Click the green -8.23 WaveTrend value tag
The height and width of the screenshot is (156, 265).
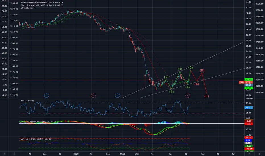[x=249, y=146]
